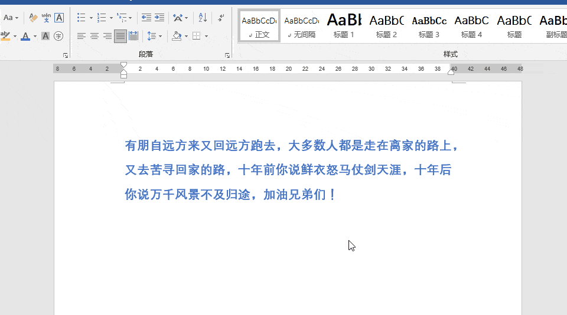Open the phonetic guide (wén) tool
The height and width of the screenshot is (315, 567).
(x=46, y=17)
